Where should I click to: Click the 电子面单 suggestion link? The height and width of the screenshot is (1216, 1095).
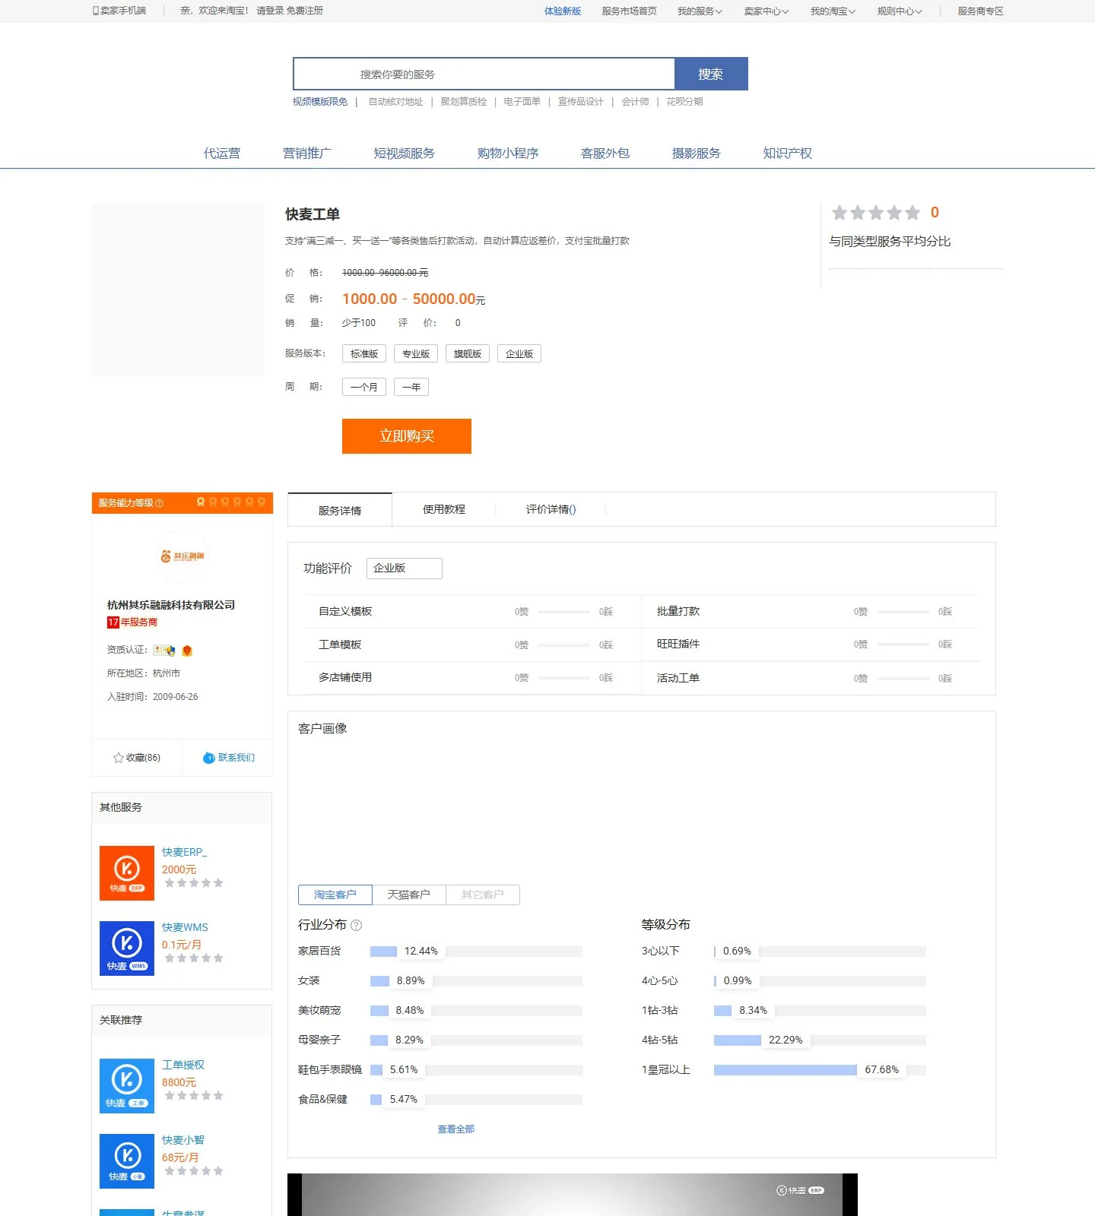point(522,102)
